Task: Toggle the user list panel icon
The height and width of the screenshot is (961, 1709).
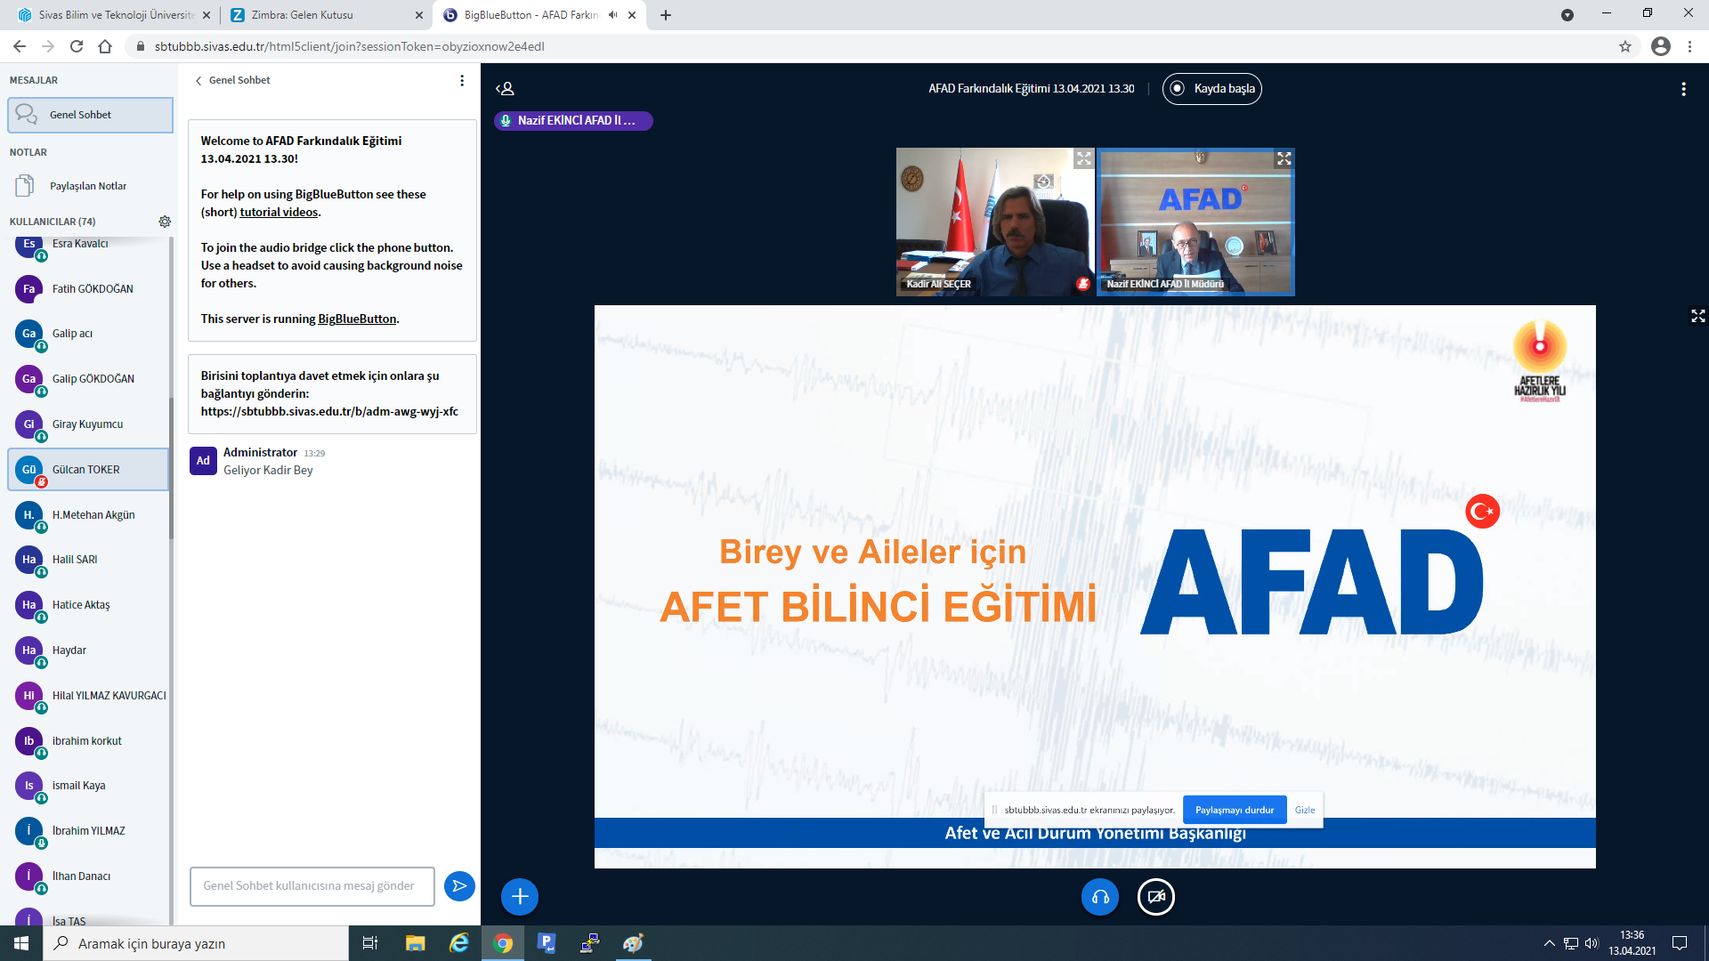Action: tap(505, 89)
